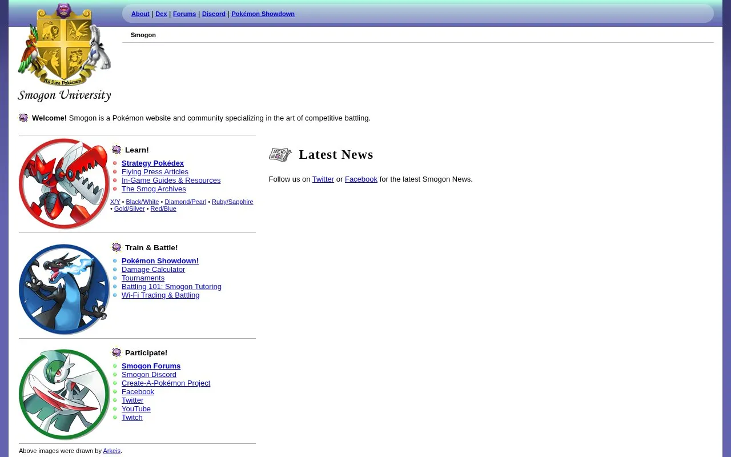Open the YouTube link
Viewport: 731px width, 457px height.
(x=136, y=408)
